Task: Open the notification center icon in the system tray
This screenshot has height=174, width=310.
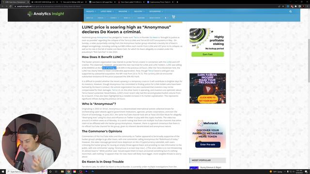Action: click(x=306, y=172)
